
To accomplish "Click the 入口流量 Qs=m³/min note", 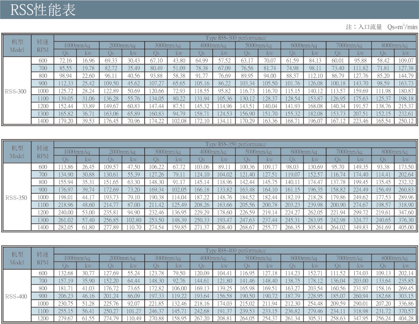I will click(x=381, y=27).
